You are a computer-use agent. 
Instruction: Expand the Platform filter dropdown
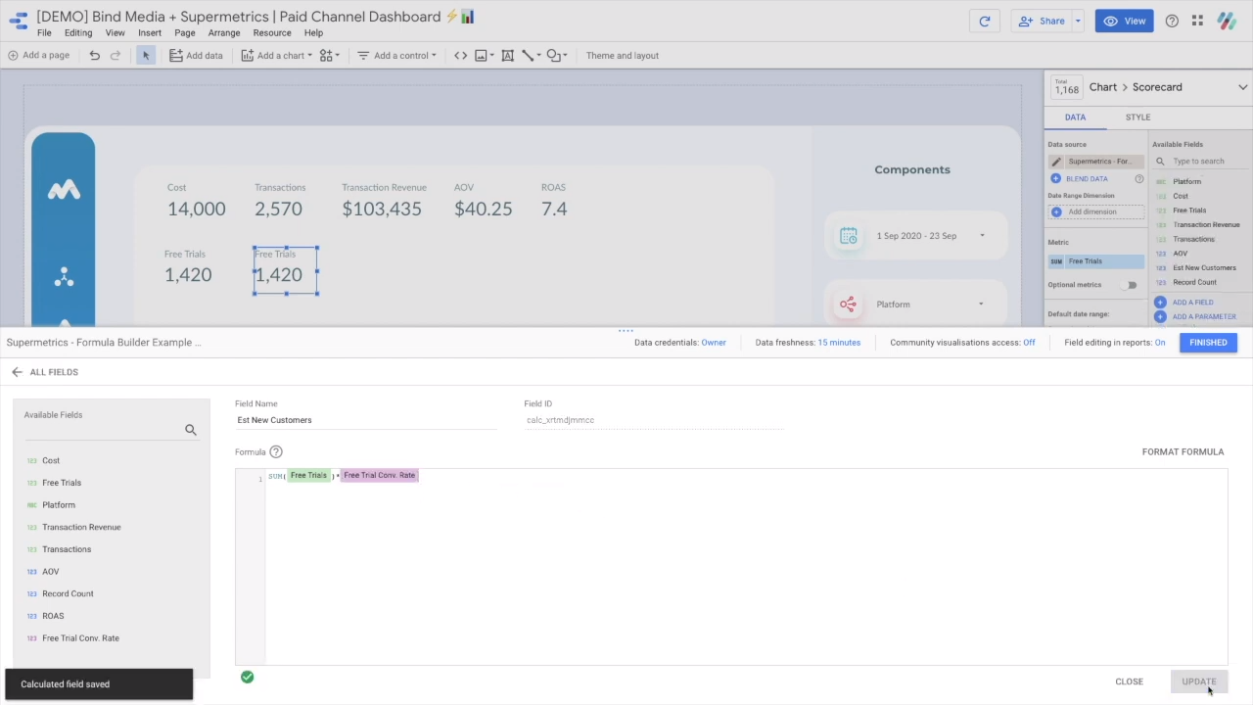click(x=981, y=305)
